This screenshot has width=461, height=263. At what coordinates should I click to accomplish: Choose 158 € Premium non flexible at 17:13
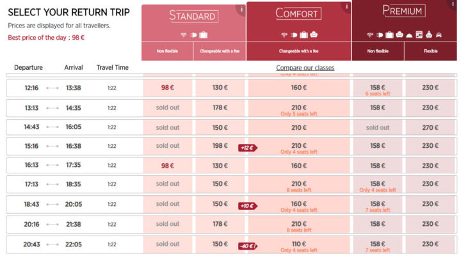tap(378, 184)
